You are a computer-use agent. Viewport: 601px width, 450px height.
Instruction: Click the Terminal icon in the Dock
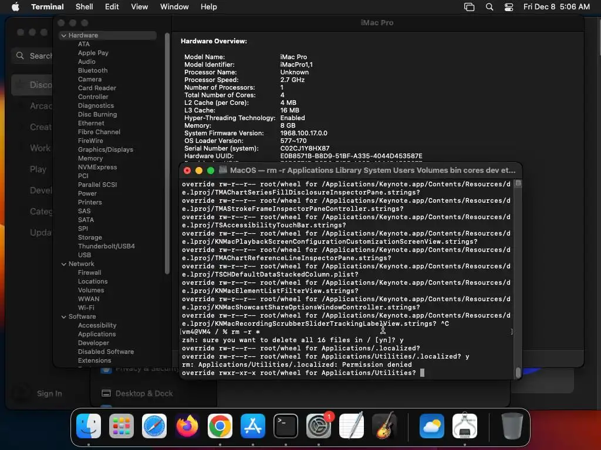pyautogui.click(x=286, y=426)
